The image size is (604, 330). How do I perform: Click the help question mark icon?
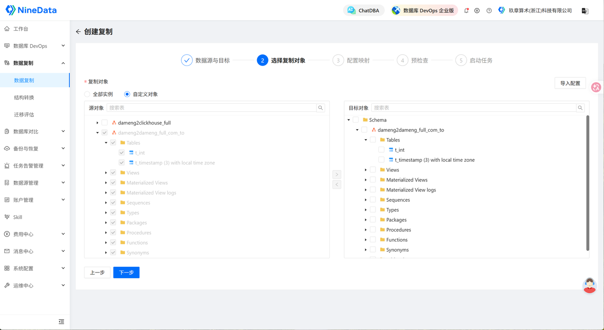click(x=489, y=10)
